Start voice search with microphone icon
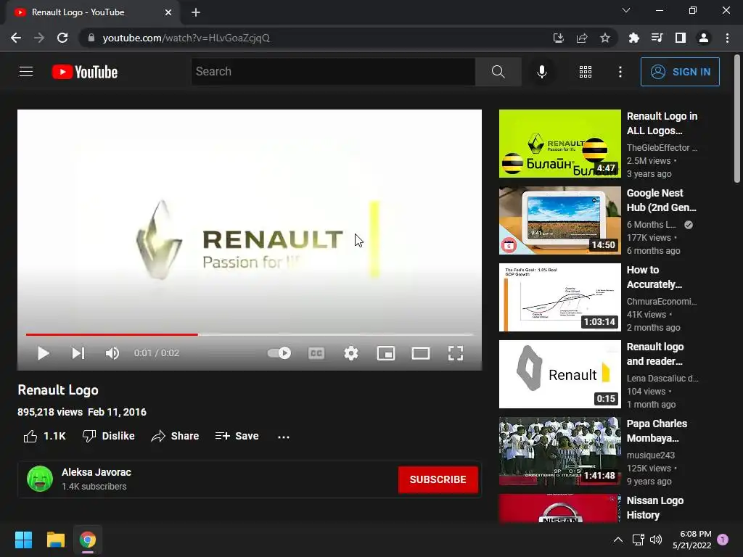This screenshot has height=557, width=743. [541, 72]
